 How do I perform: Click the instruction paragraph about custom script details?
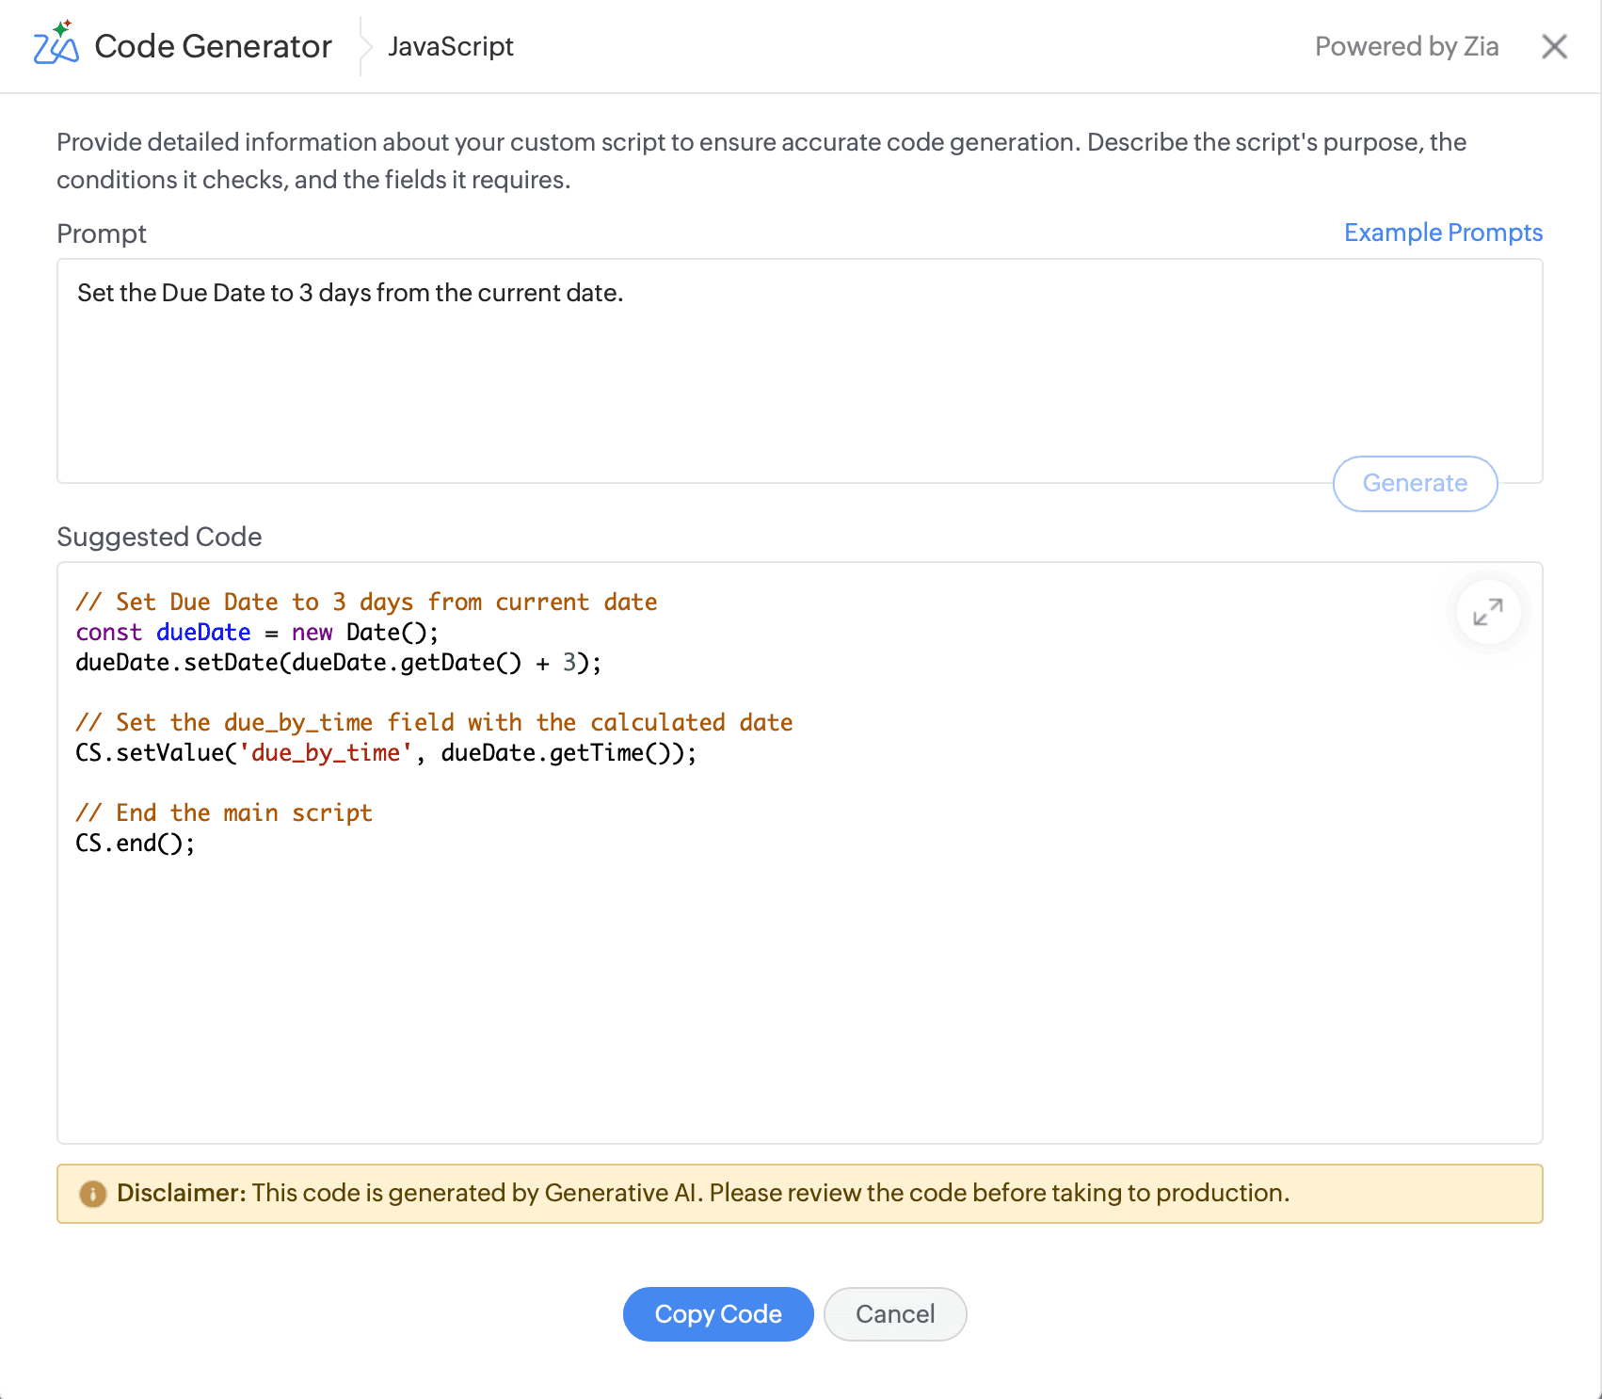tap(761, 161)
